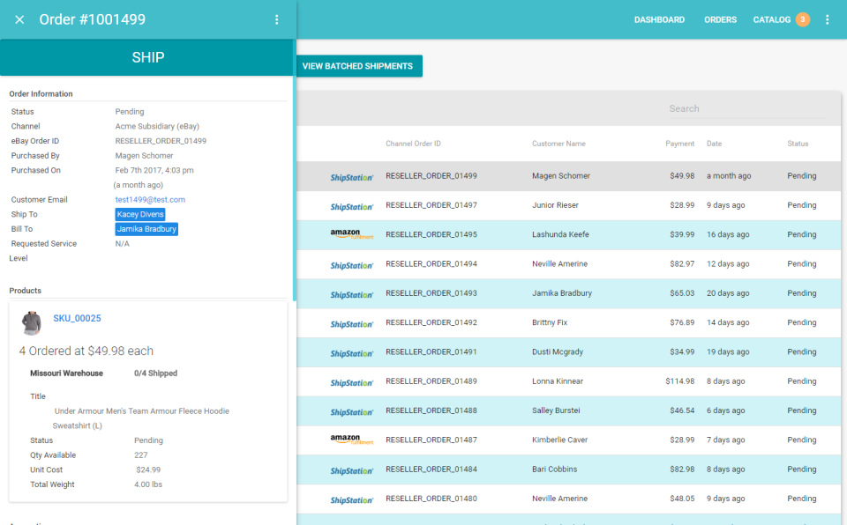Navigate to the Dashboard section
This screenshot has width=847, height=525.
tap(659, 19)
